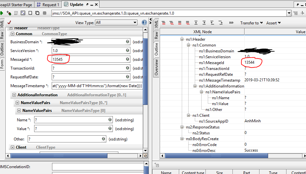This screenshot has height=174, width=306.
Task: Open Assert dropdown menu
Action: (273, 23)
